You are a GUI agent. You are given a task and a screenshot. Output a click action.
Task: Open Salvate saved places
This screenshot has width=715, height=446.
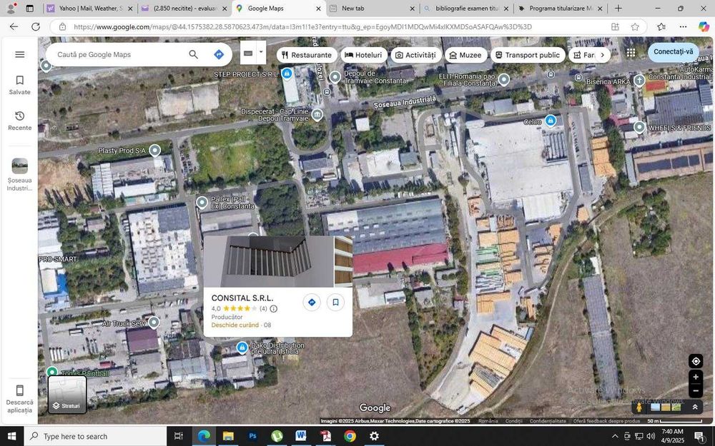[x=19, y=85]
